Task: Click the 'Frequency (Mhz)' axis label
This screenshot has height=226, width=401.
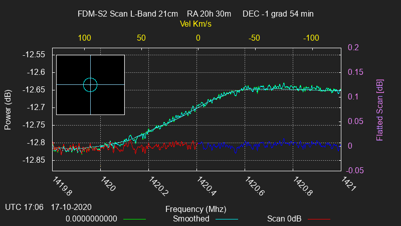Action: [195, 209]
